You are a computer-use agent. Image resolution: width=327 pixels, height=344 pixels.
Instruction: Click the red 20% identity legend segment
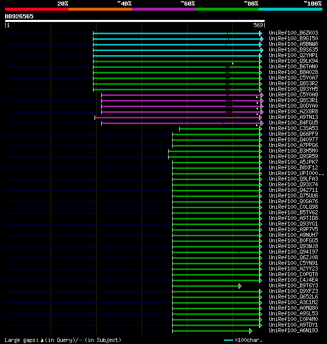coord(37,9)
